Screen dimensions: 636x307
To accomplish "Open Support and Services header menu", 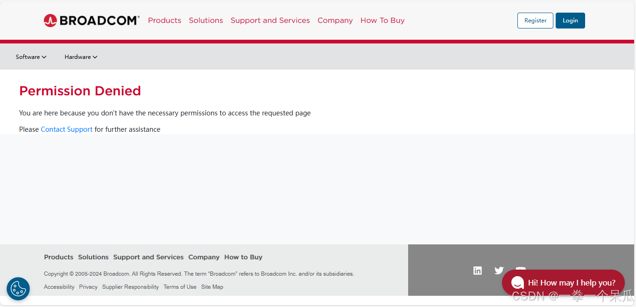I will 270,21.
